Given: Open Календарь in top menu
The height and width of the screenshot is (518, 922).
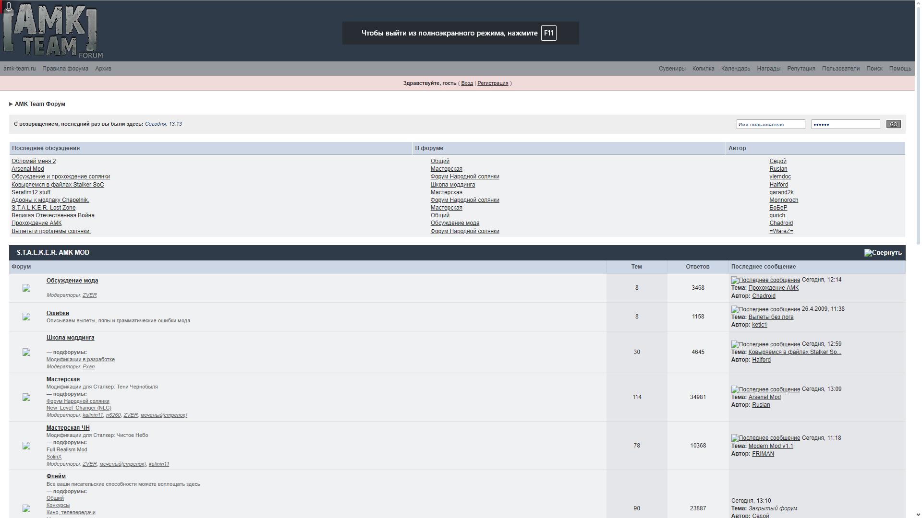Looking at the screenshot, I should click(735, 69).
